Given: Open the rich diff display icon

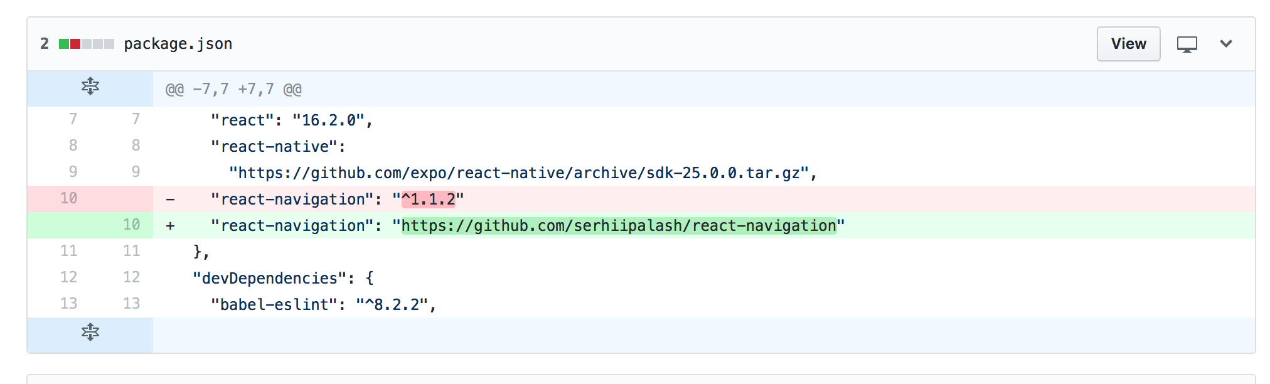Looking at the screenshot, I should [x=1186, y=44].
